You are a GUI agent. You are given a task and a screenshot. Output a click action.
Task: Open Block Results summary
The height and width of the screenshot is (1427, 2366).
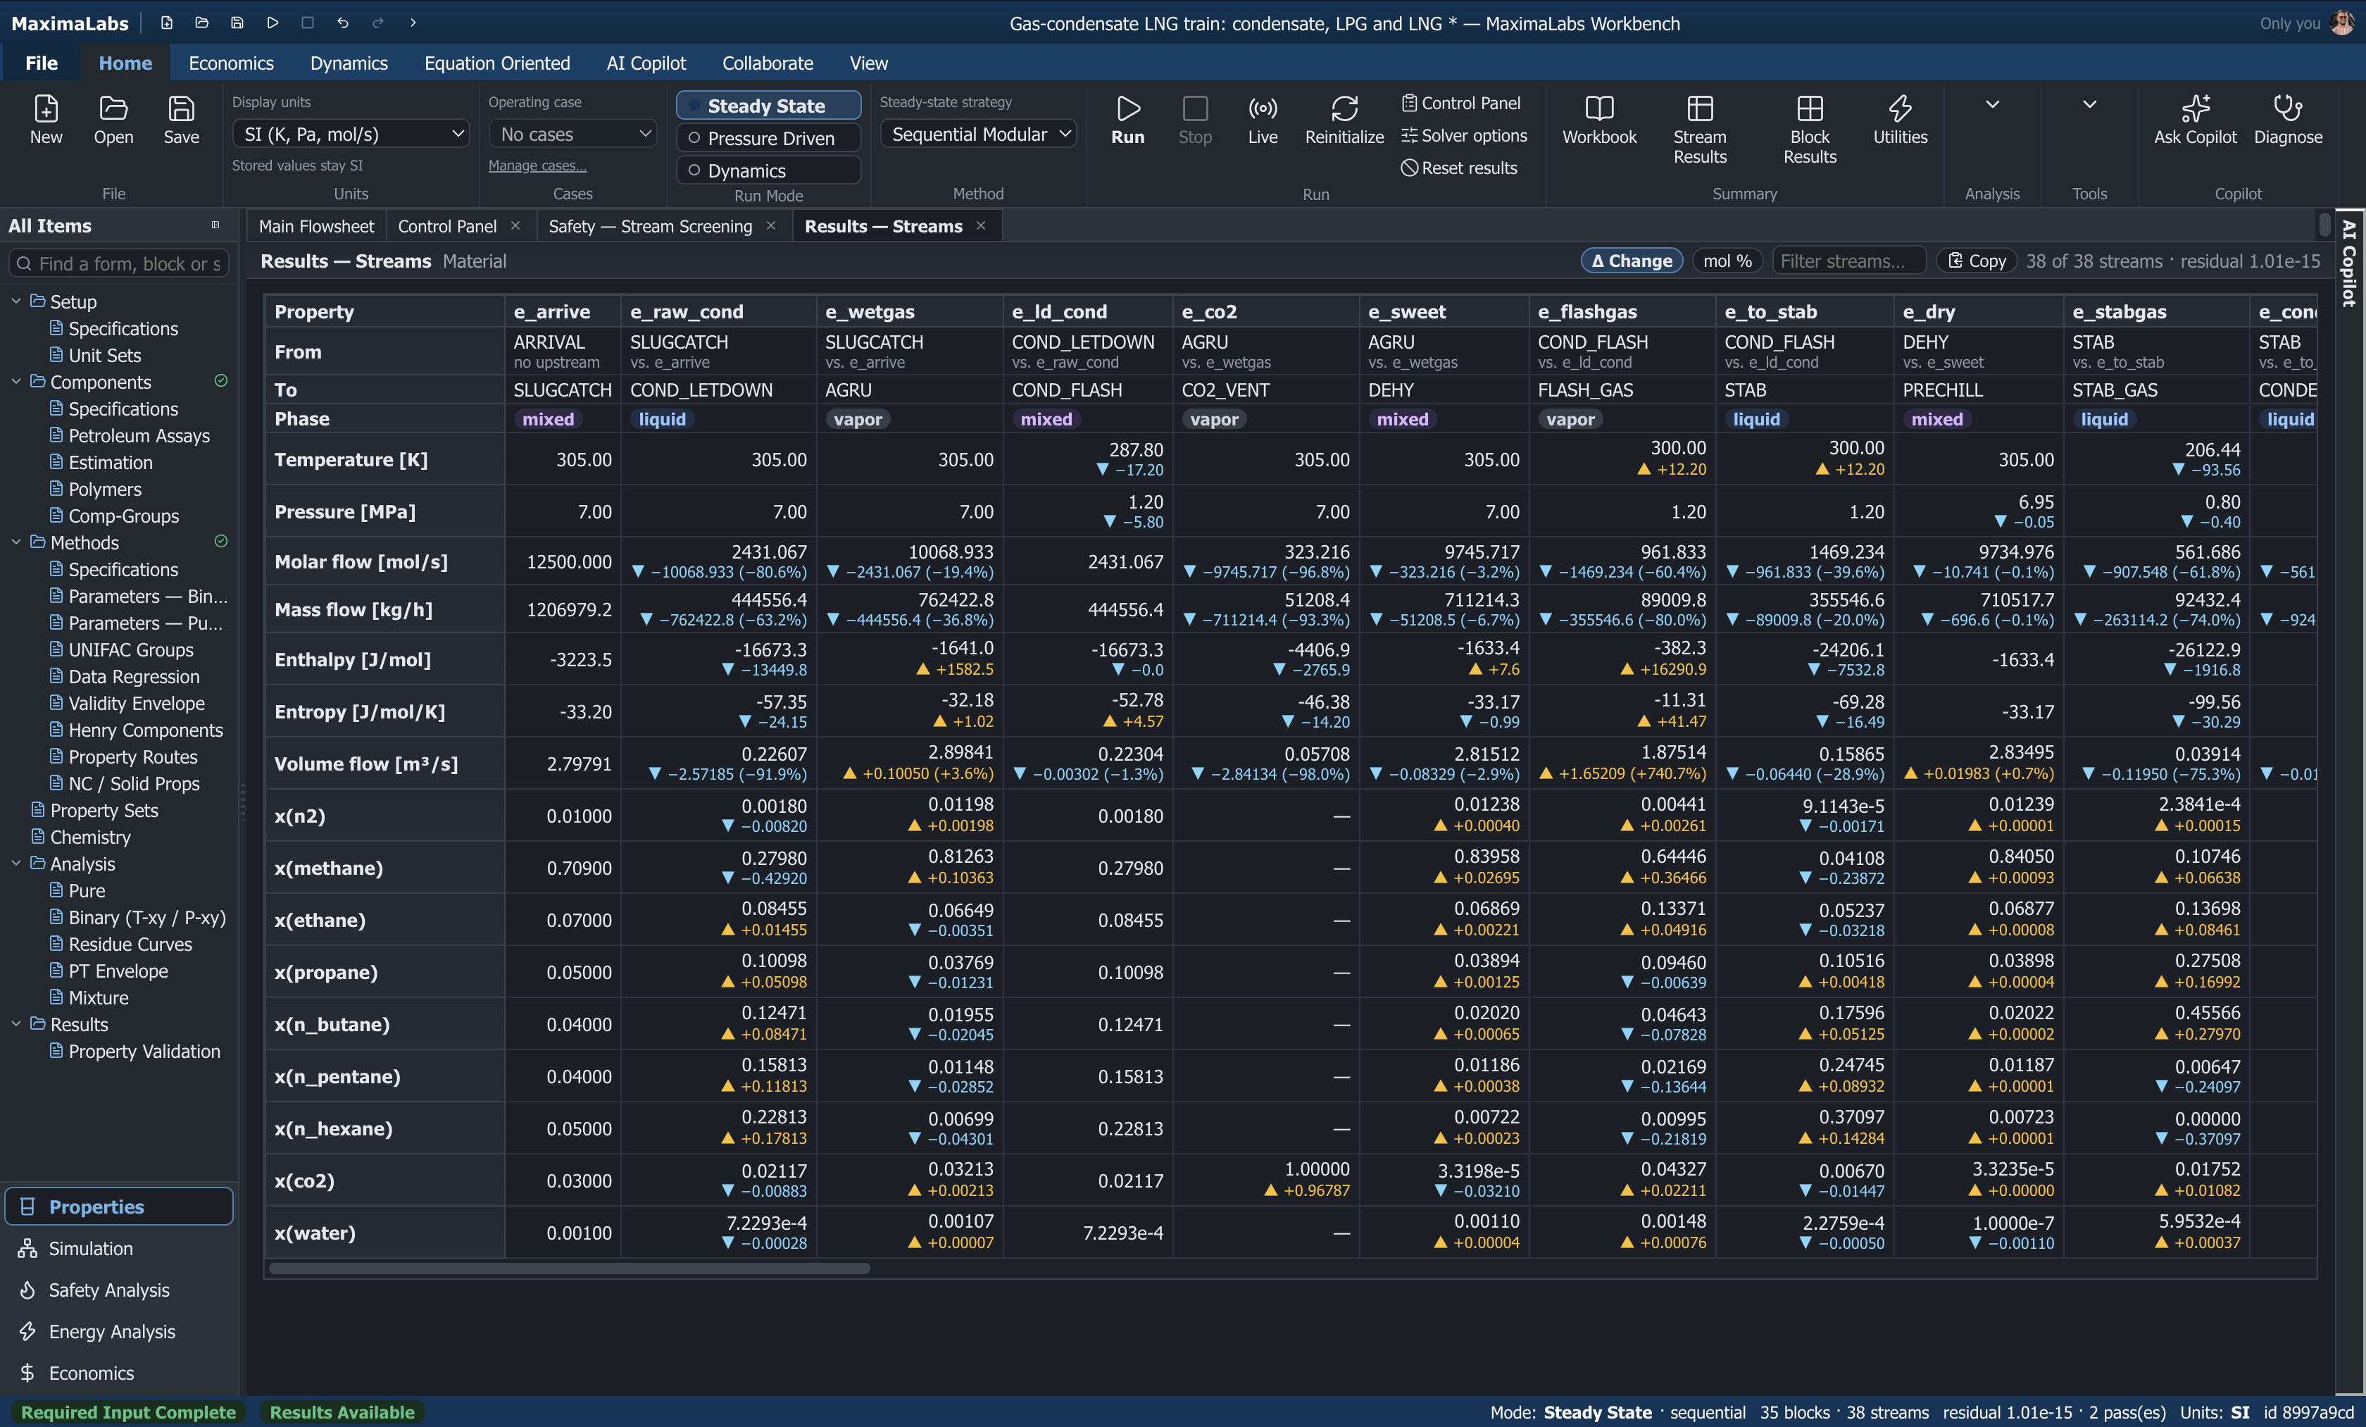[1809, 129]
